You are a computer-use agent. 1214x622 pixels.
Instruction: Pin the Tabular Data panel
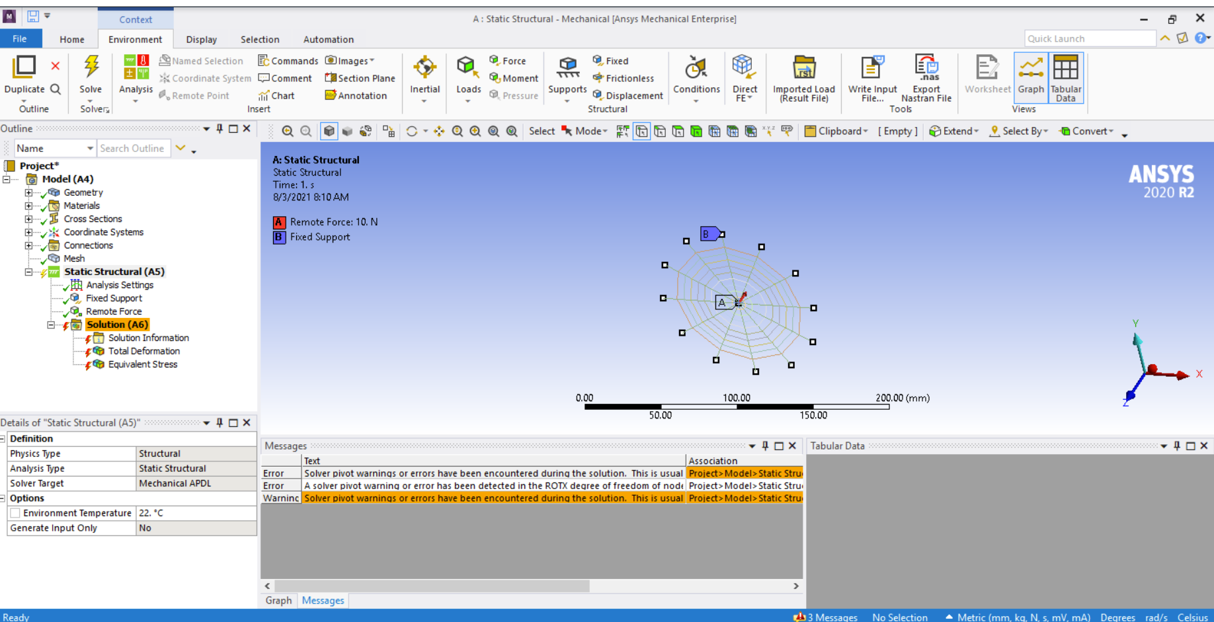(x=1177, y=446)
